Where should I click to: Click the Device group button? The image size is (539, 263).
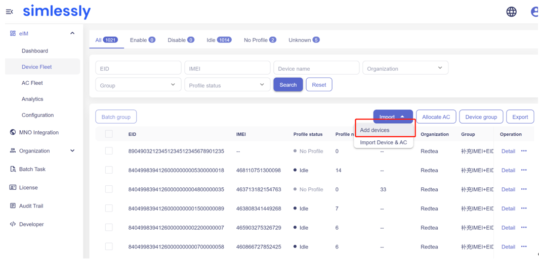coord(481,117)
